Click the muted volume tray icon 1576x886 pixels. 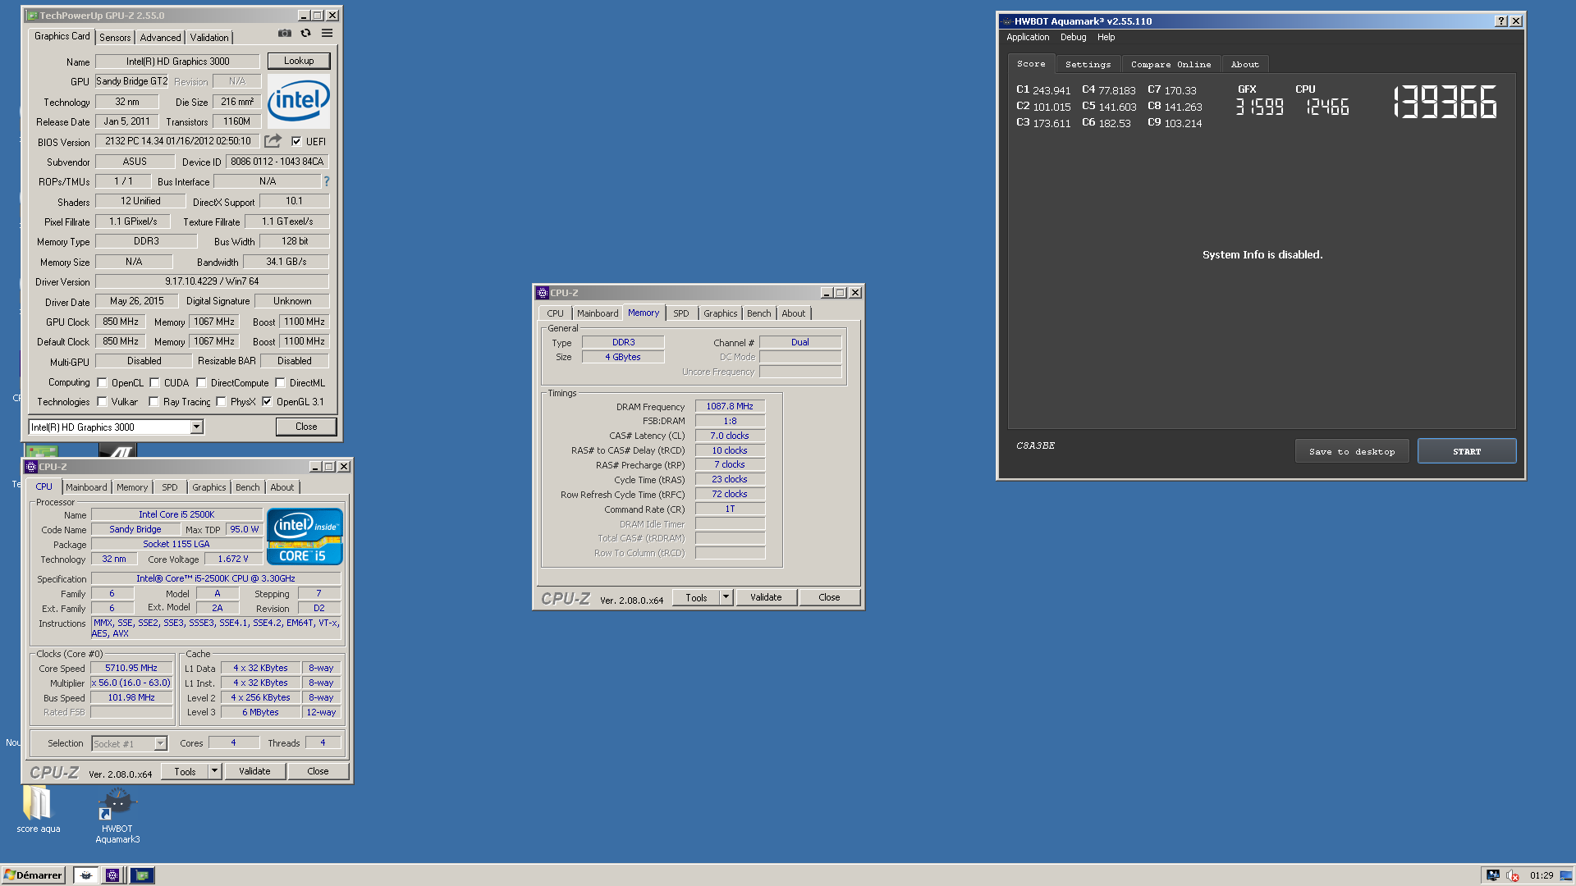tap(1513, 875)
